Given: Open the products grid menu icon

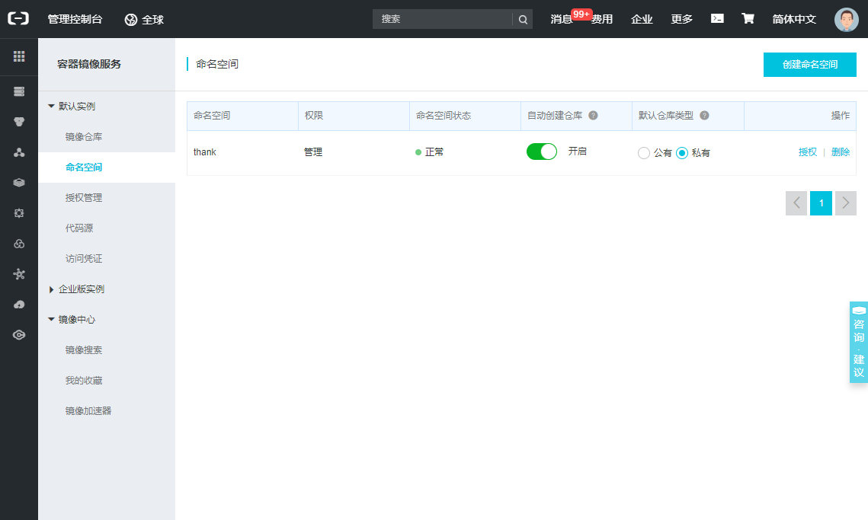Looking at the screenshot, I should coord(19,56).
